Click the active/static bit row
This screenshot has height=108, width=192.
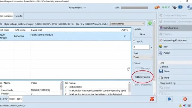[x=96, y=87]
